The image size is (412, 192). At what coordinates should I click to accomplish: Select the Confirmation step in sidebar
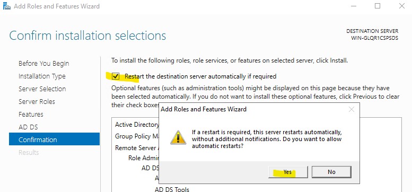(x=54, y=139)
